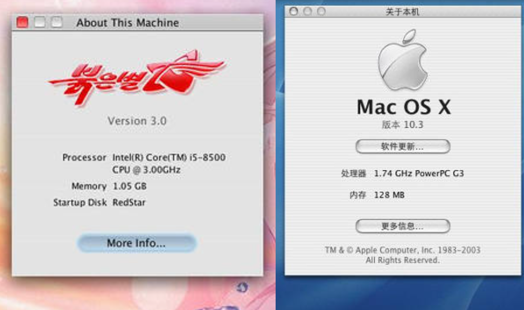Click the 版本 10.3 version text
This screenshot has width=524, height=310.
[x=402, y=125]
